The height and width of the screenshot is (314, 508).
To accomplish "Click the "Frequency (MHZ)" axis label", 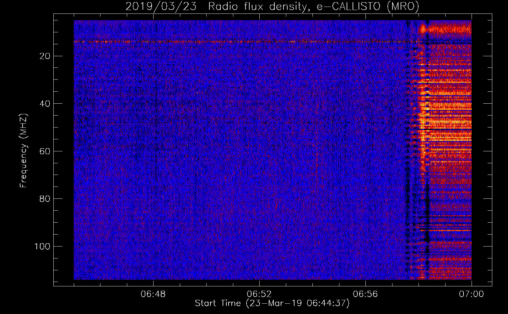I will [x=24, y=151].
